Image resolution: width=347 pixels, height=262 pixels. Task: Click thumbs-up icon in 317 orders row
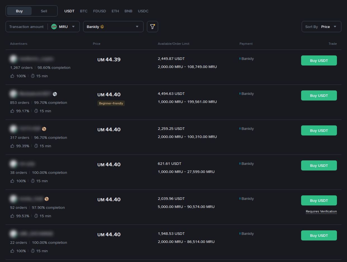12,146
